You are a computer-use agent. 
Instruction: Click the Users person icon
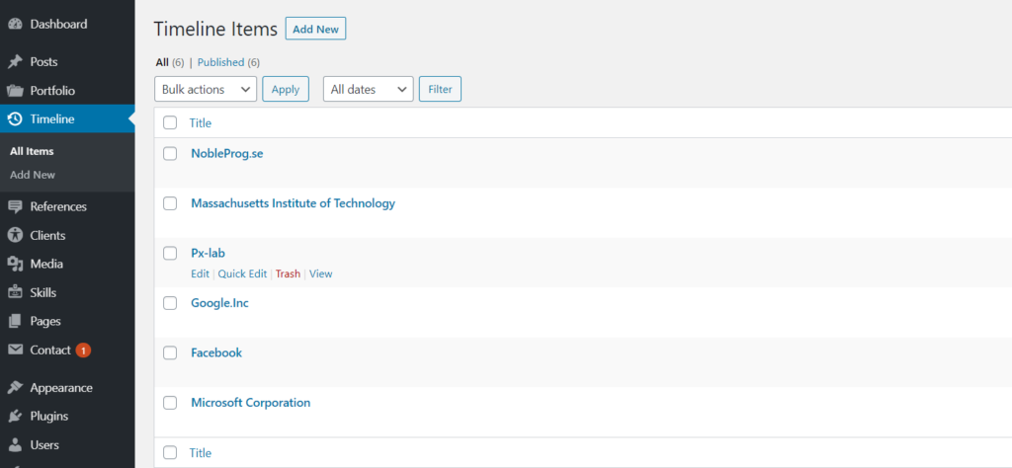(x=15, y=444)
